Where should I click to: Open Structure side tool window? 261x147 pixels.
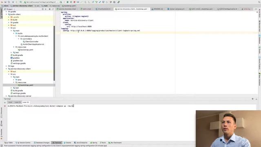point(2,113)
